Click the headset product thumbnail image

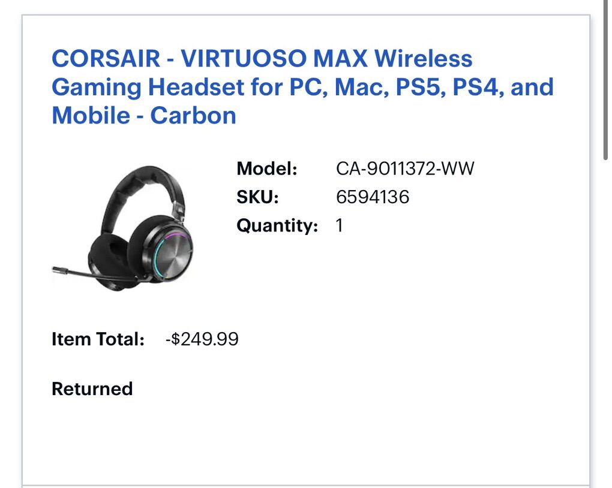coord(123,228)
